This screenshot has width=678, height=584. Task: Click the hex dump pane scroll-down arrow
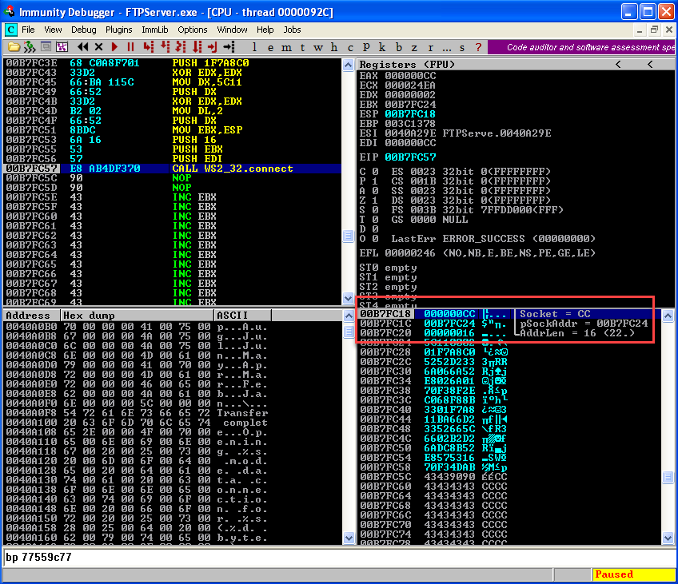pyautogui.click(x=349, y=538)
